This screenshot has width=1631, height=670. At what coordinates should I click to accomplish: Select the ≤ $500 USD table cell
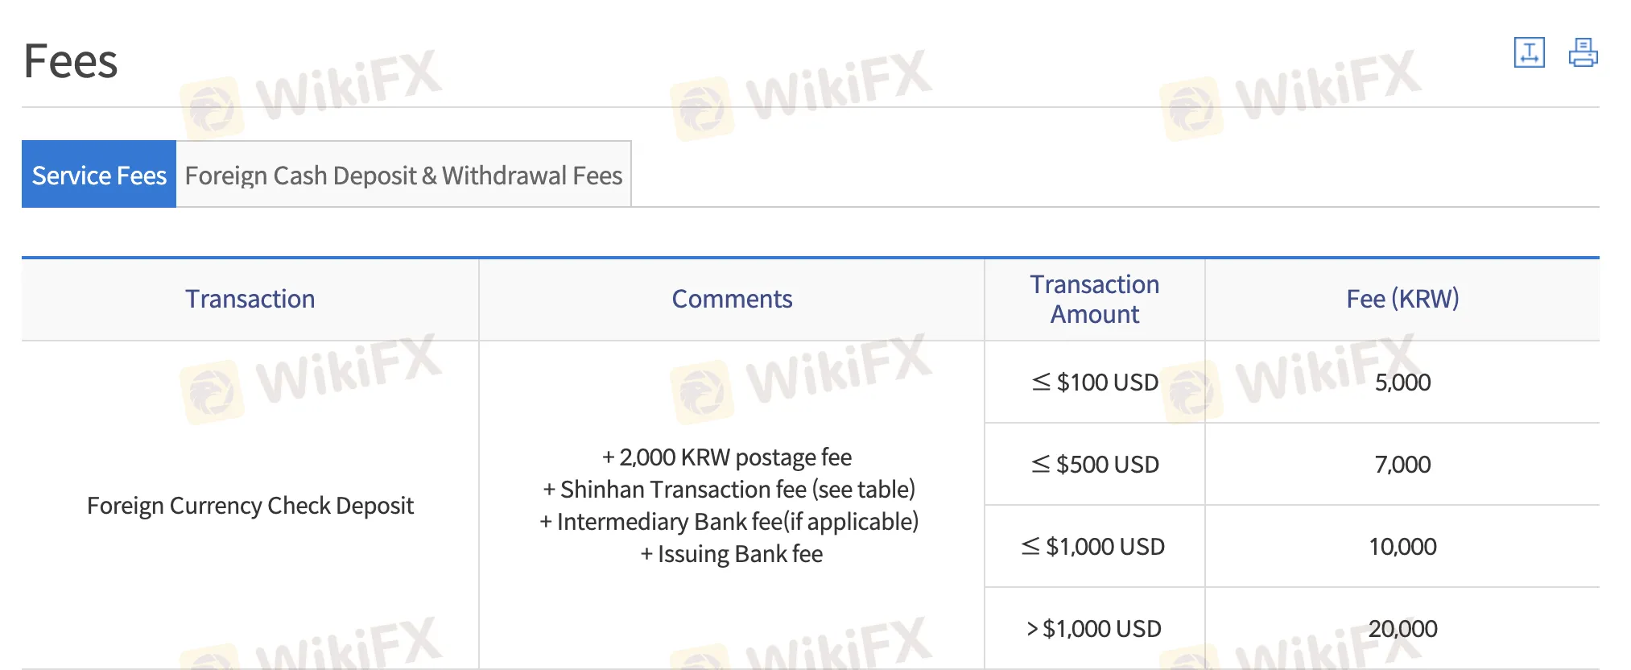(1093, 465)
